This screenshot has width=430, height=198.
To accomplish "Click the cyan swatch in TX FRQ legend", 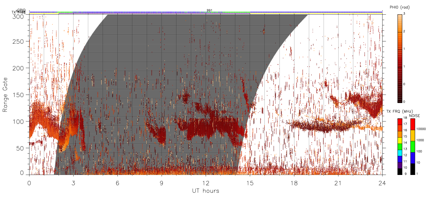I will [x=400, y=153].
